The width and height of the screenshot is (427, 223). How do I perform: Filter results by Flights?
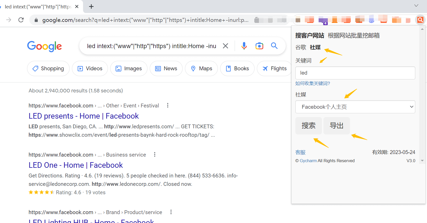[274, 68]
